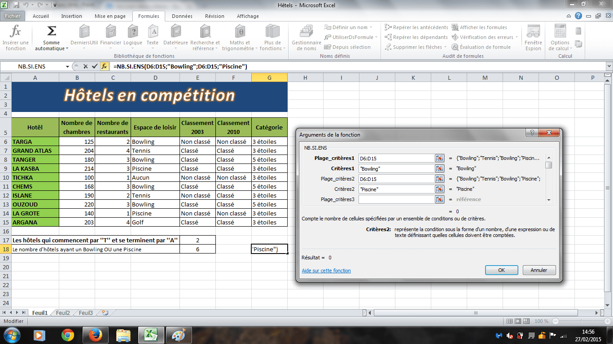Toggle Afficher les formules
Viewport: 613px width, 344px height.
479,27
